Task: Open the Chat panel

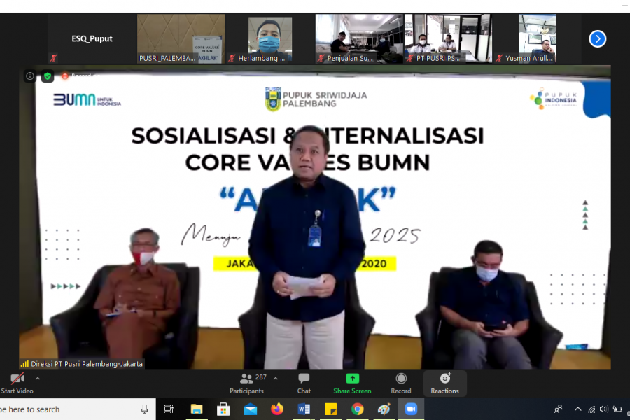Action: click(304, 382)
